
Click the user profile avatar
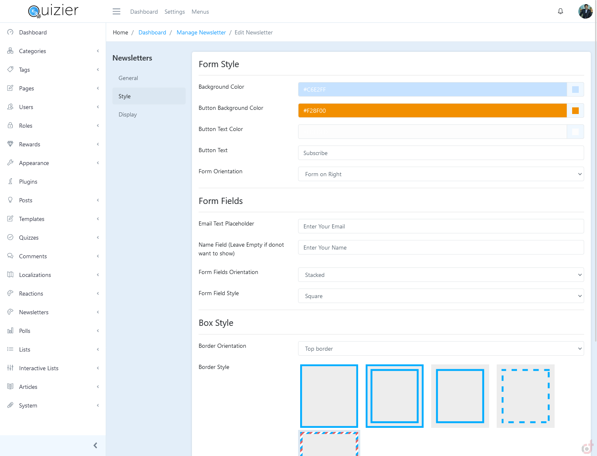click(x=585, y=12)
